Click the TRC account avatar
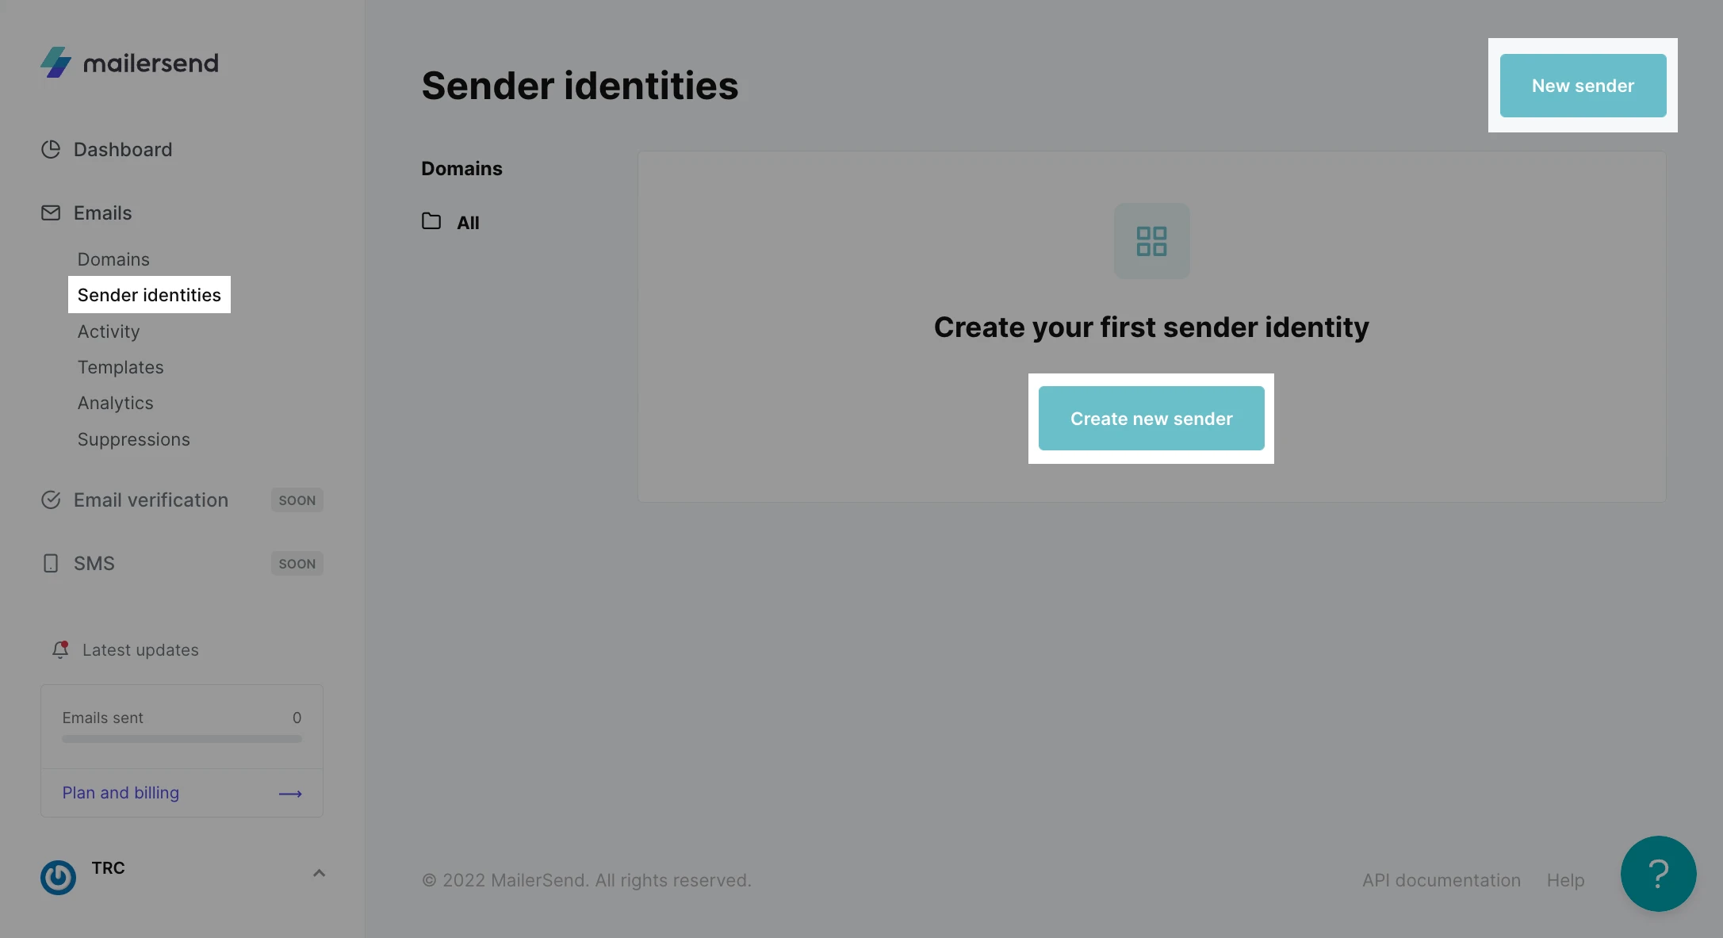 [58, 877]
